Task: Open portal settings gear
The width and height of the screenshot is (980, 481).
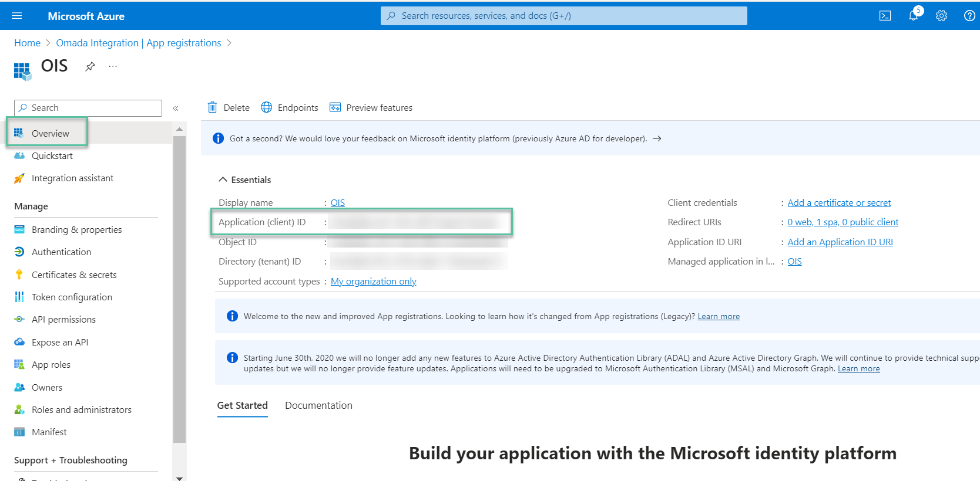Action: (x=941, y=16)
